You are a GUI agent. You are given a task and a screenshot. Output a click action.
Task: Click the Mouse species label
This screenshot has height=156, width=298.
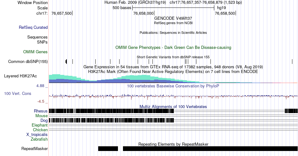(41, 116)
